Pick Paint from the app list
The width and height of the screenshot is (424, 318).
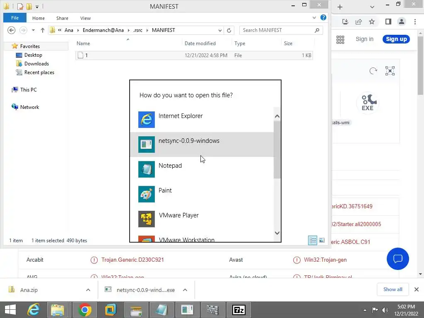[x=202, y=194]
